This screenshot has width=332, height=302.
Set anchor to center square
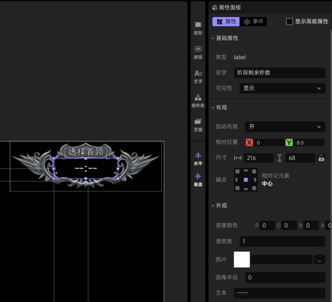tap(246, 180)
